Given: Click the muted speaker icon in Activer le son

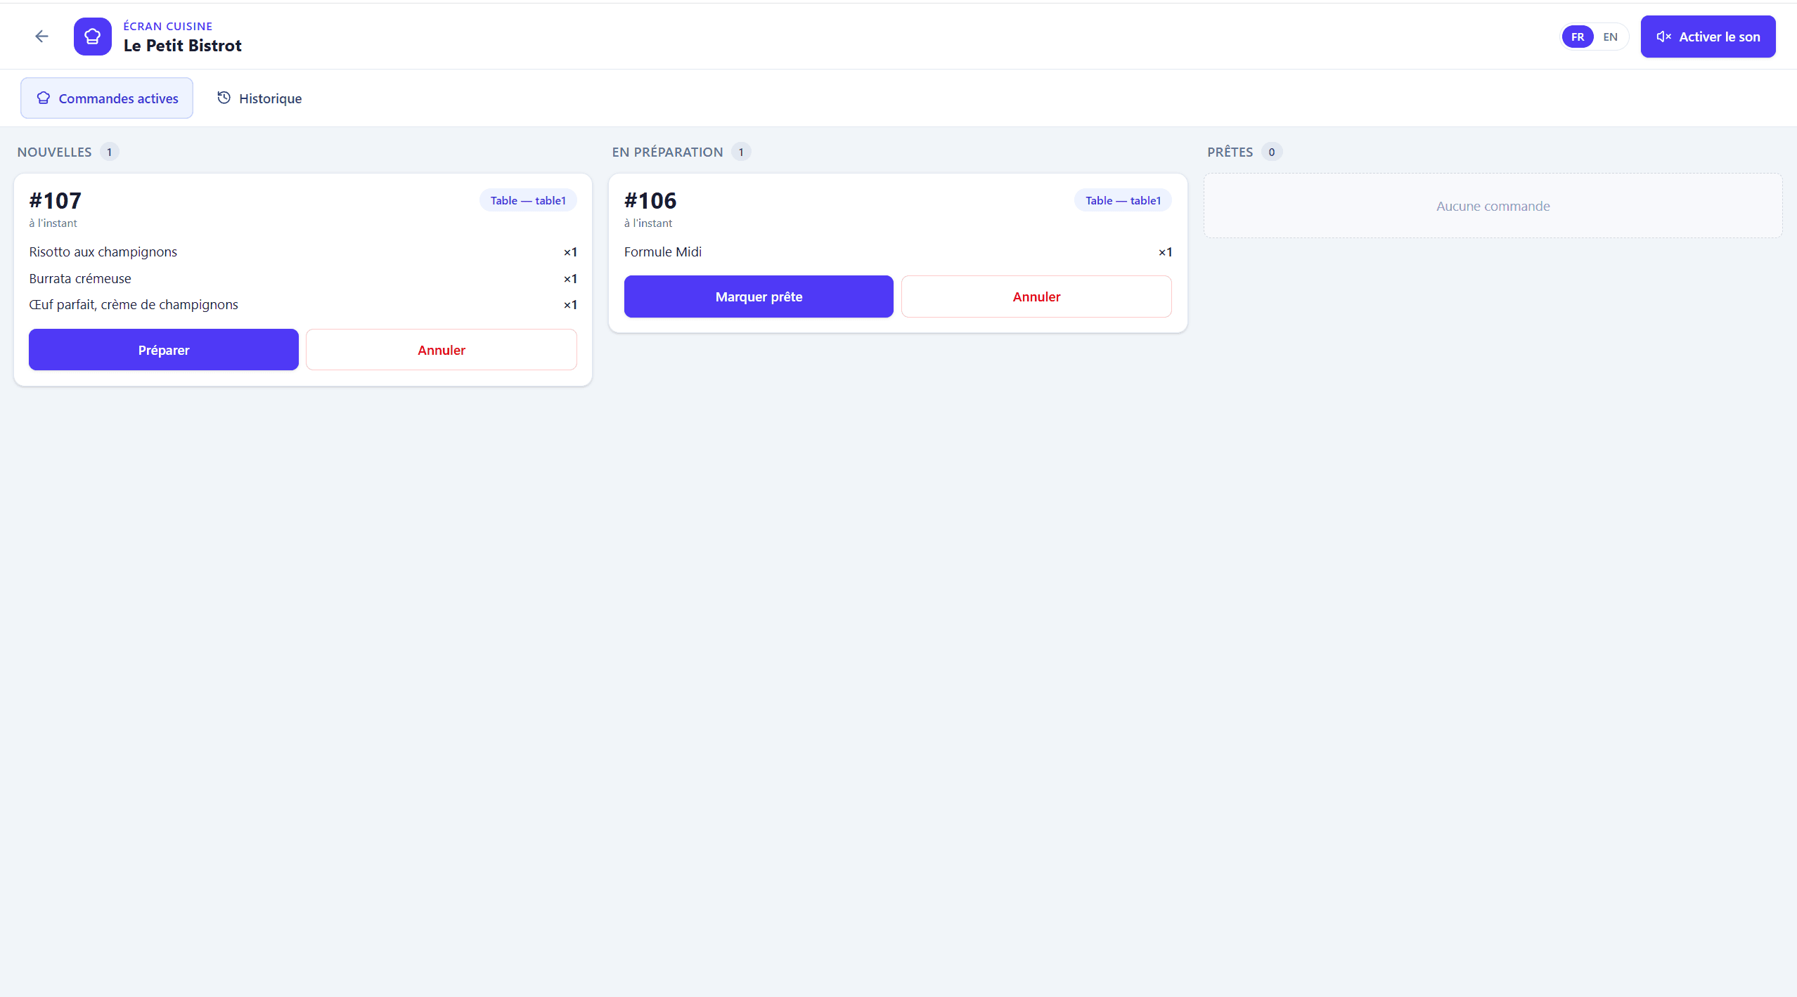Looking at the screenshot, I should pyautogui.click(x=1663, y=37).
